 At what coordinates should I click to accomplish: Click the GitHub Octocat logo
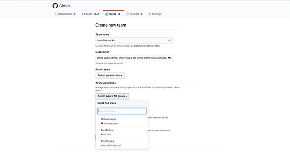pos(55,6)
